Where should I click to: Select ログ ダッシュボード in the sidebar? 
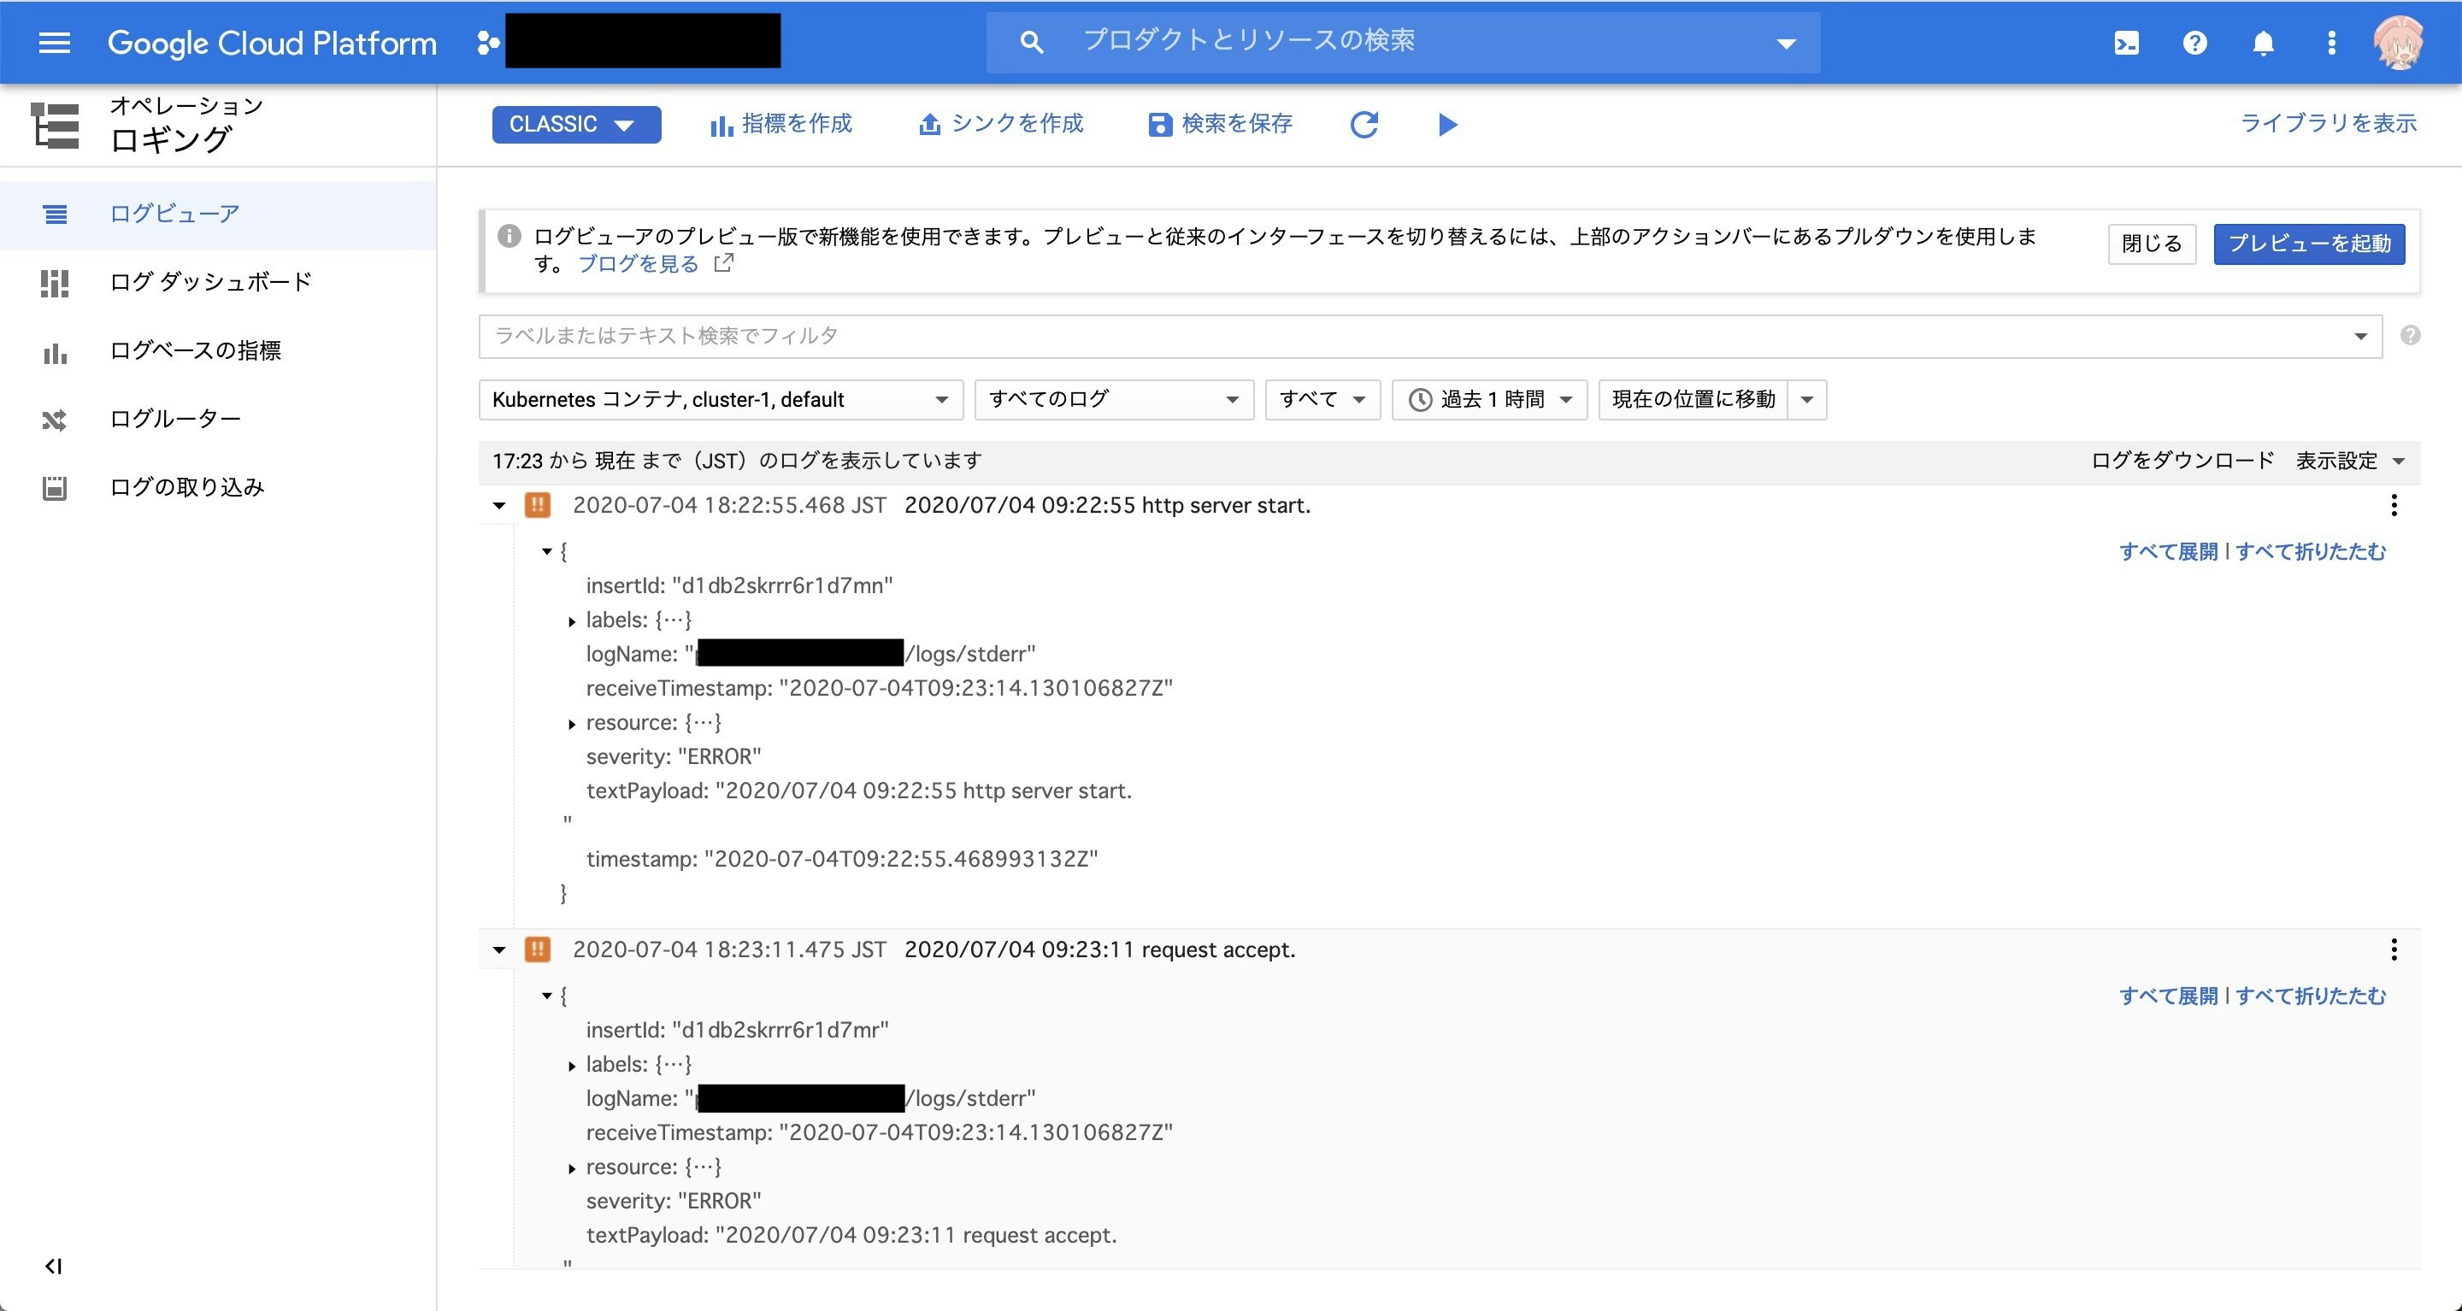(218, 282)
